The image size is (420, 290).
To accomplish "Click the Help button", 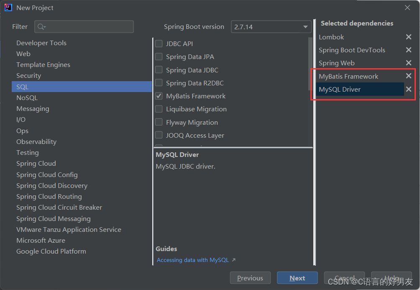I will click(391, 278).
